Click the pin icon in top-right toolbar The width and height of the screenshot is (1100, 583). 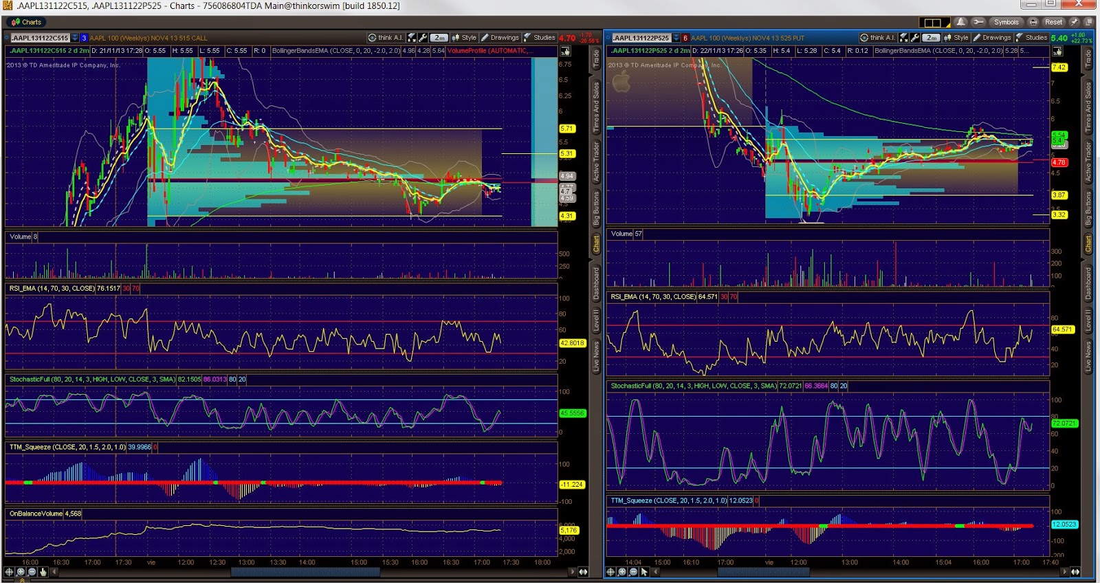(1074, 22)
